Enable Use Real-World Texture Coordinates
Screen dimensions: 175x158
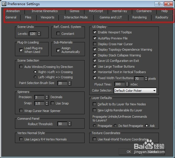(94, 139)
